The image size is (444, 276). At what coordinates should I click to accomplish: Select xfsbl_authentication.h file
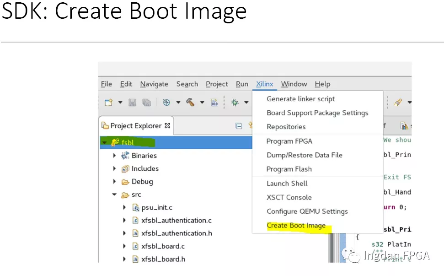(177, 233)
